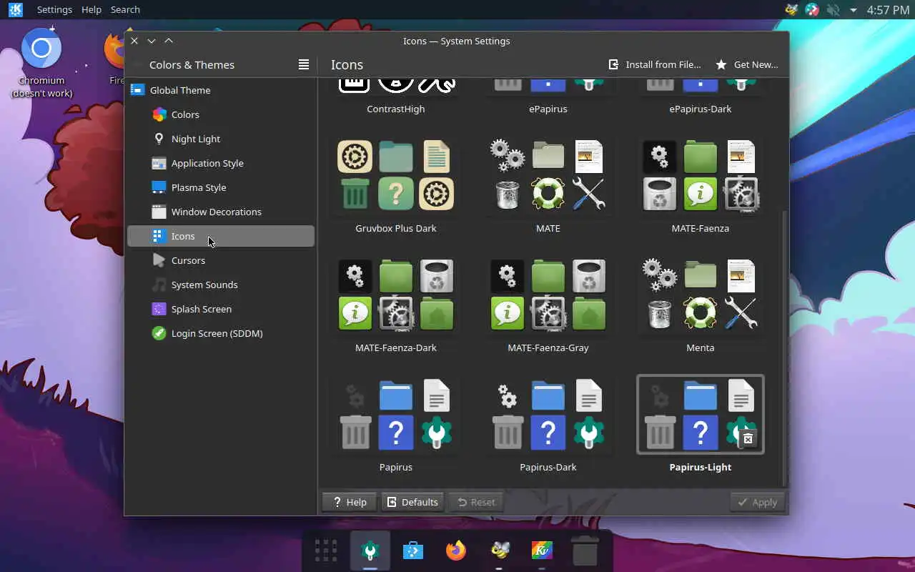Open the Login Screen (SDDM) icon
The width and height of the screenshot is (915, 572).
159,333
